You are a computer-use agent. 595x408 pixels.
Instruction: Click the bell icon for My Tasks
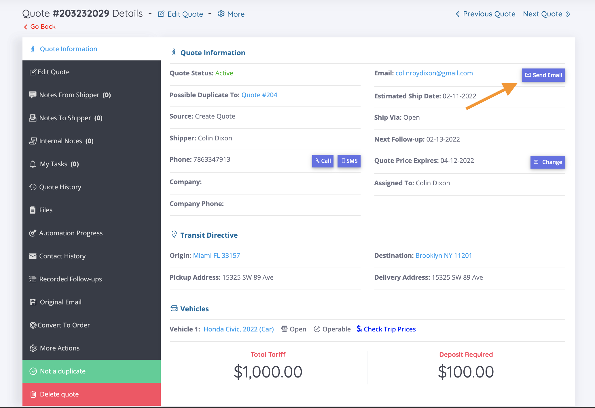pyautogui.click(x=33, y=164)
